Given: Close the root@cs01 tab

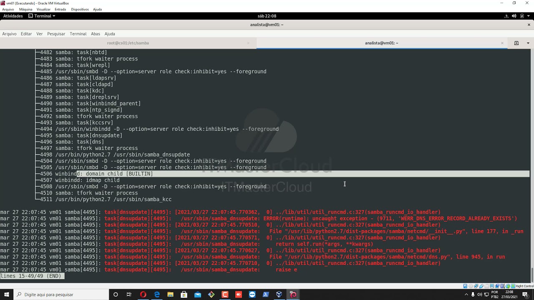Looking at the screenshot, I should (248, 43).
